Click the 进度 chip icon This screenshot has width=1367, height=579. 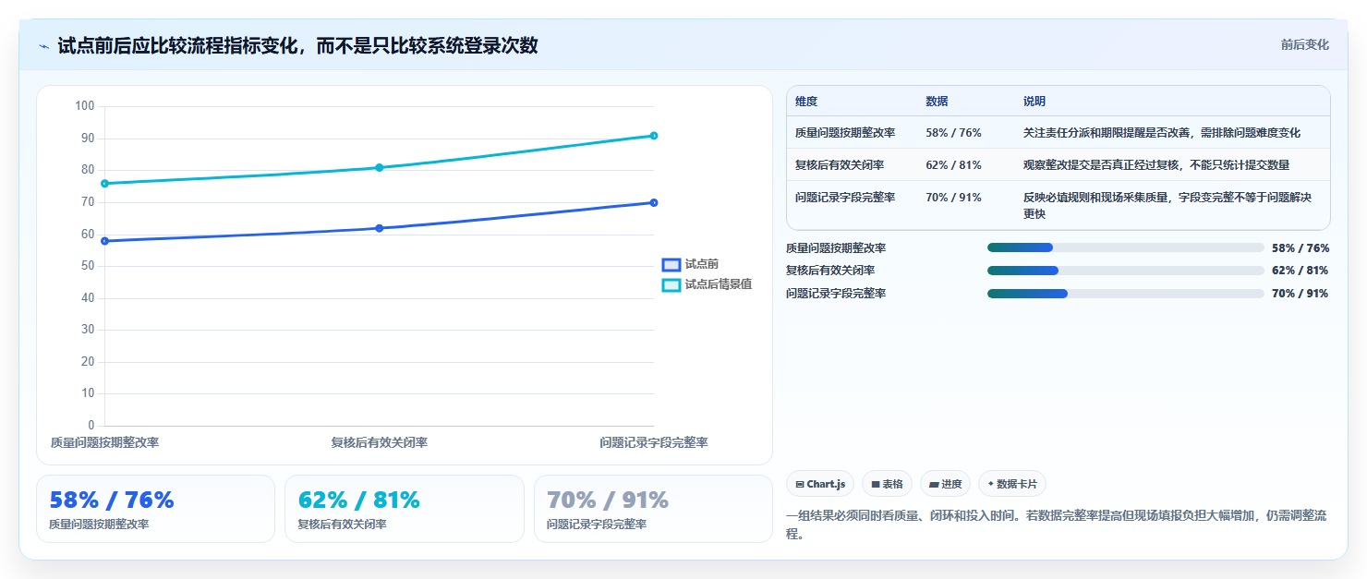[x=934, y=484]
